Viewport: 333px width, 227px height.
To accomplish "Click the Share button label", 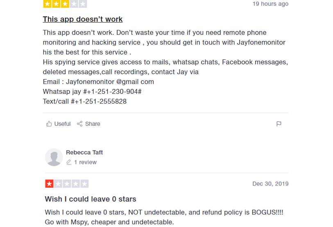I will pyautogui.click(x=93, y=124).
